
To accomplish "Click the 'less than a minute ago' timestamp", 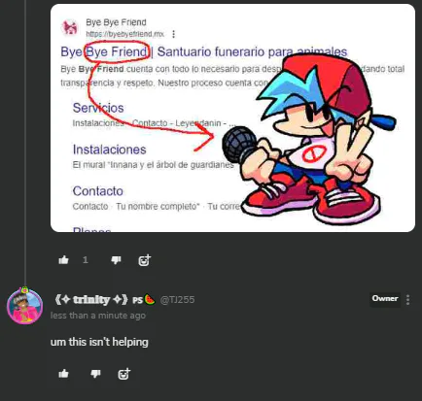I will pyautogui.click(x=98, y=316).
